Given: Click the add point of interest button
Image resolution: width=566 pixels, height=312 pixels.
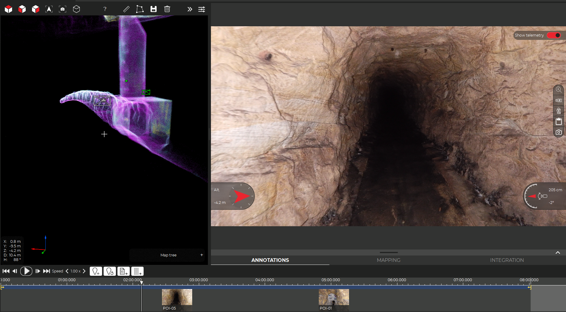Looking at the screenshot, I should pyautogui.click(x=96, y=271).
